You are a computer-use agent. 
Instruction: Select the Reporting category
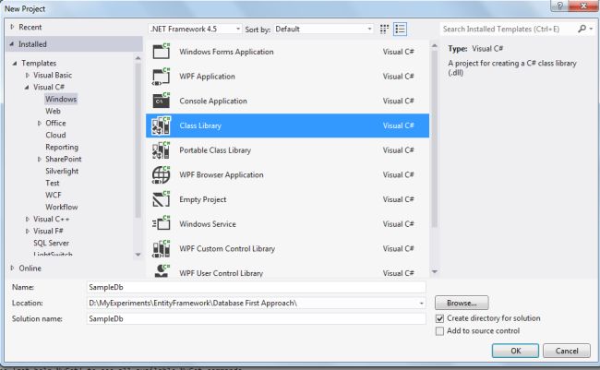click(62, 147)
